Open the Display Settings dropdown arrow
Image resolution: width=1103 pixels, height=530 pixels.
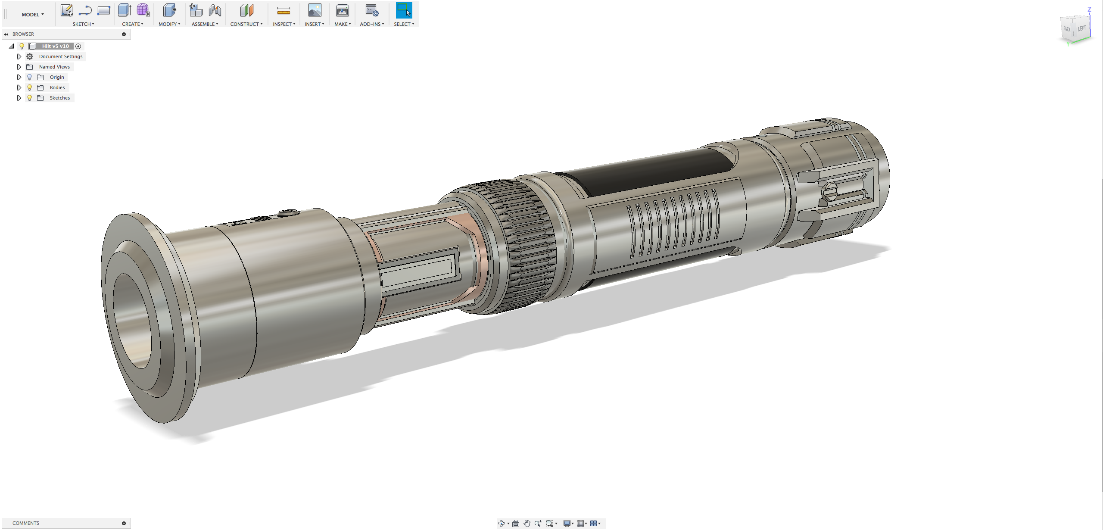(x=573, y=524)
